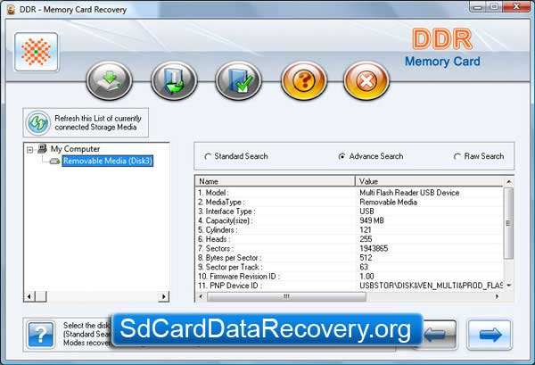Click the recover drive toolbar icon with green arrow

coord(109,80)
